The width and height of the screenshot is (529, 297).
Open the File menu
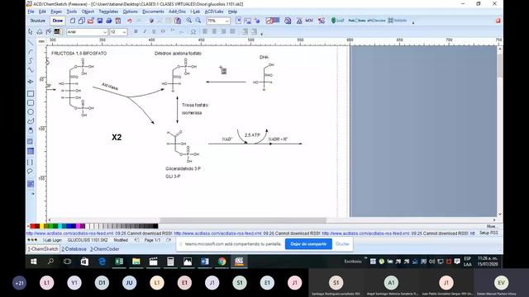click(31, 12)
